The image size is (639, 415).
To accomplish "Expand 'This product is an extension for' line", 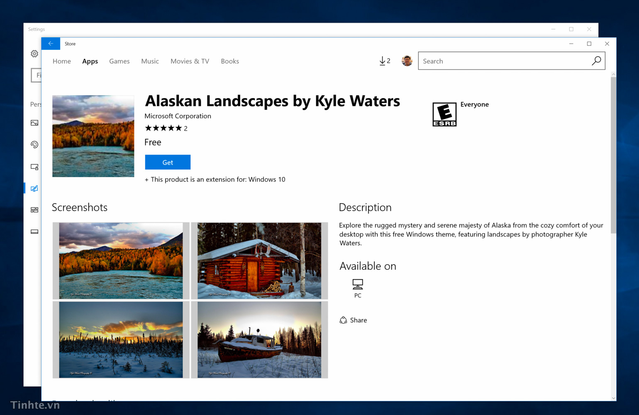I will 215,179.
